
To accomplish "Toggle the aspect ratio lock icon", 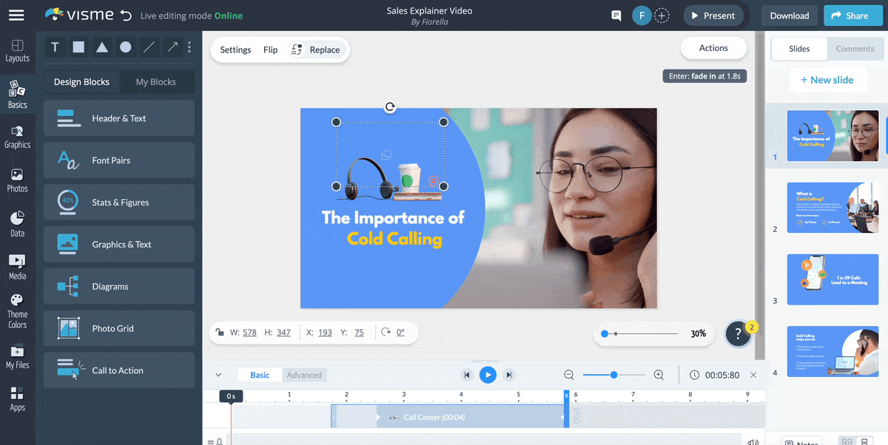I will [x=220, y=333].
